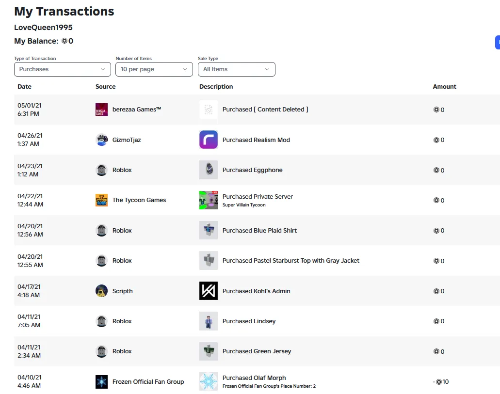The height and width of the screenshot is (394, 500).
Task: Click Purchased Blue Plaid Shirt description
Action: 259,231
